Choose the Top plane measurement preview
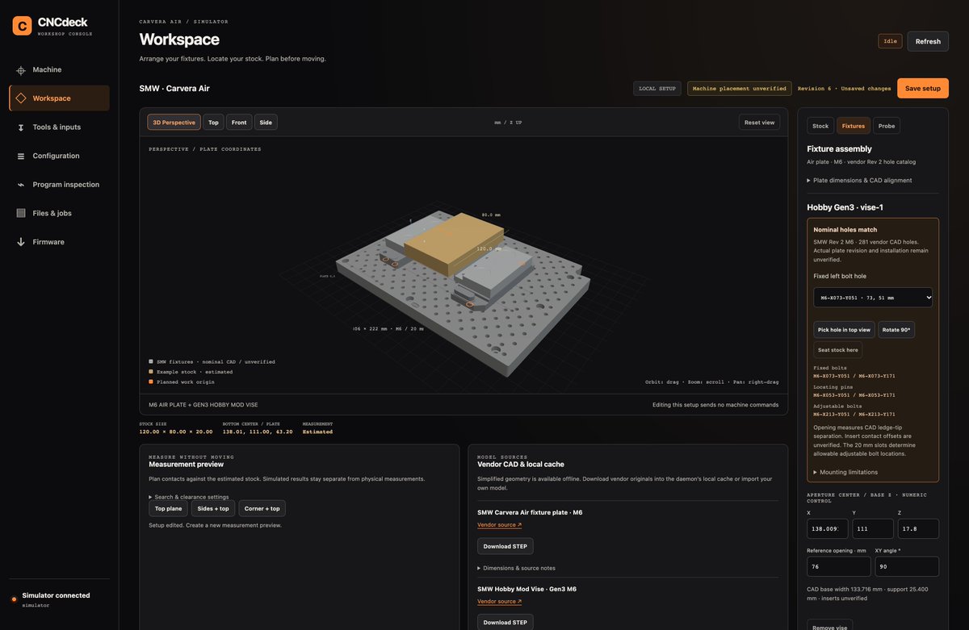The image size is (969, 630). (x=169, y=509)
